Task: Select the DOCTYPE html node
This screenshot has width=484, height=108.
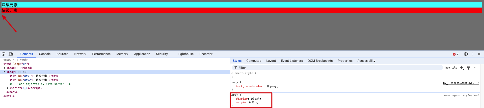Action: tap(16, 60)
